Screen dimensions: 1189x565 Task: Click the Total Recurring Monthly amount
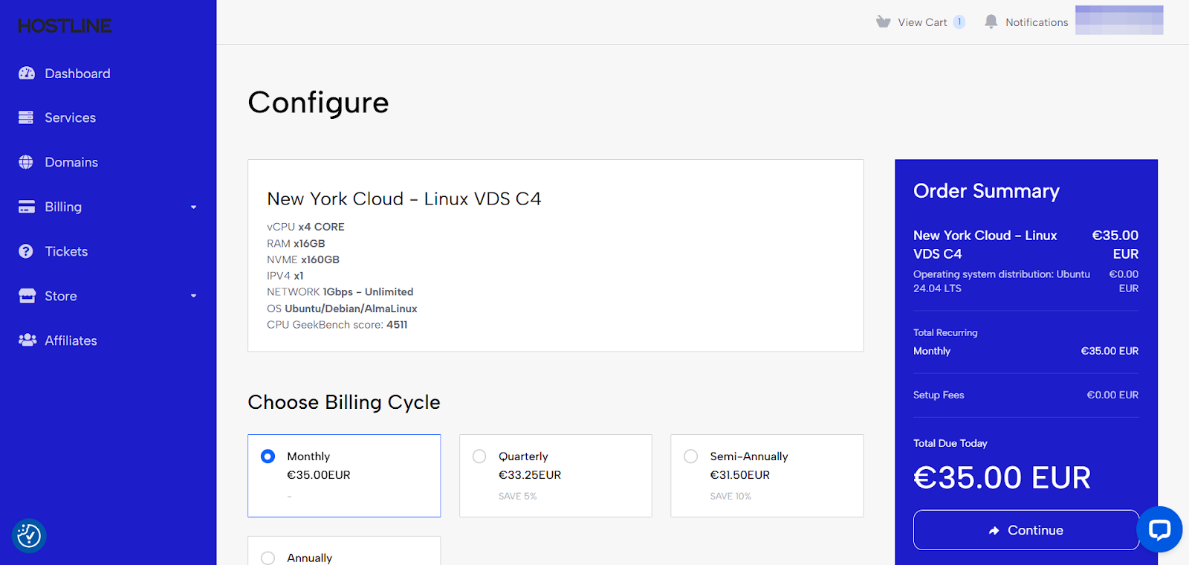[x=1109, y=351]
